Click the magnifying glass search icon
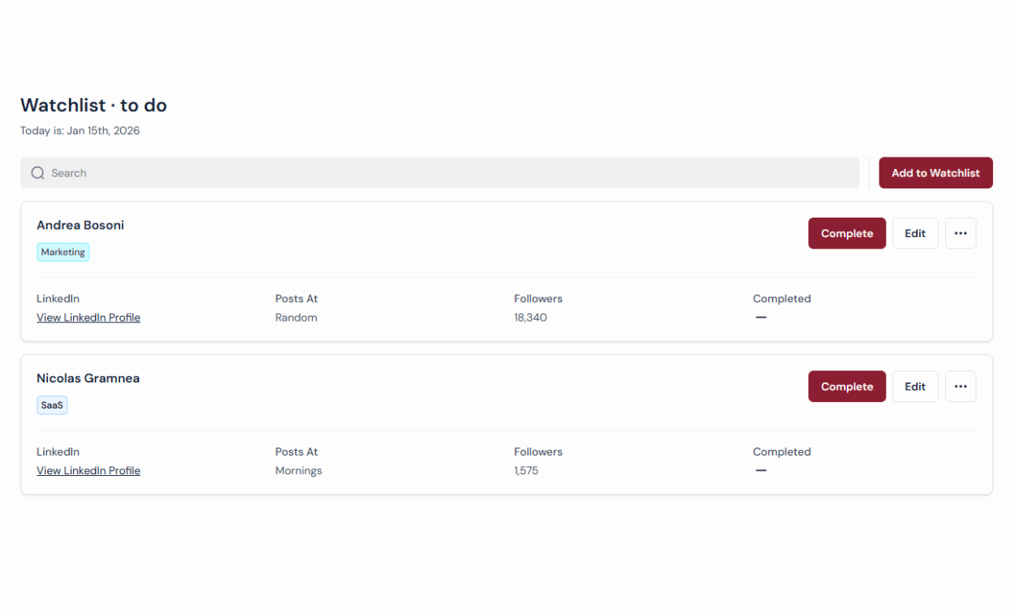This screenshot has height=609, width=1015. point(37,173)
